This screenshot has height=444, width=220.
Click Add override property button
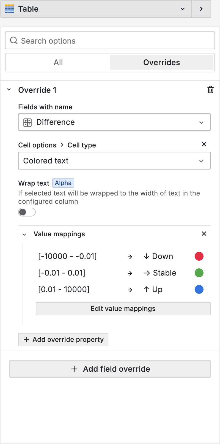[63, 340]
